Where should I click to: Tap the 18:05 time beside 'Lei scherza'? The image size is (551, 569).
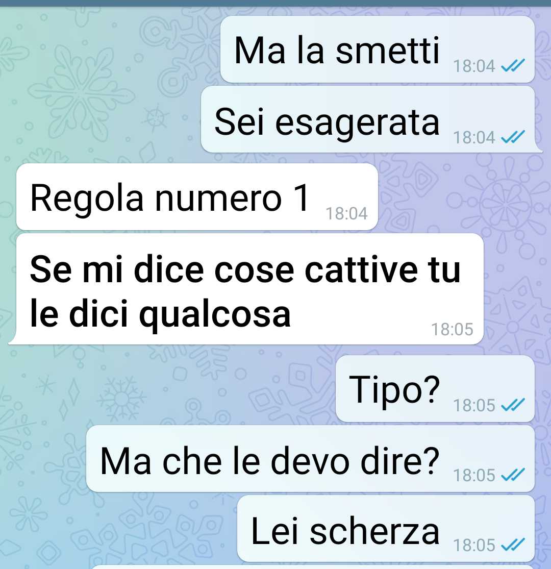click(x=474, y=545)
